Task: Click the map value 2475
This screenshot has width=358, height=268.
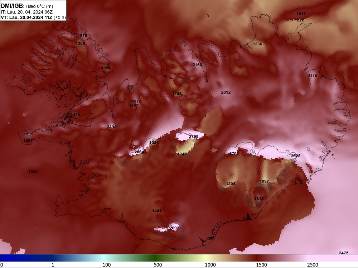Action: (344, 253)
